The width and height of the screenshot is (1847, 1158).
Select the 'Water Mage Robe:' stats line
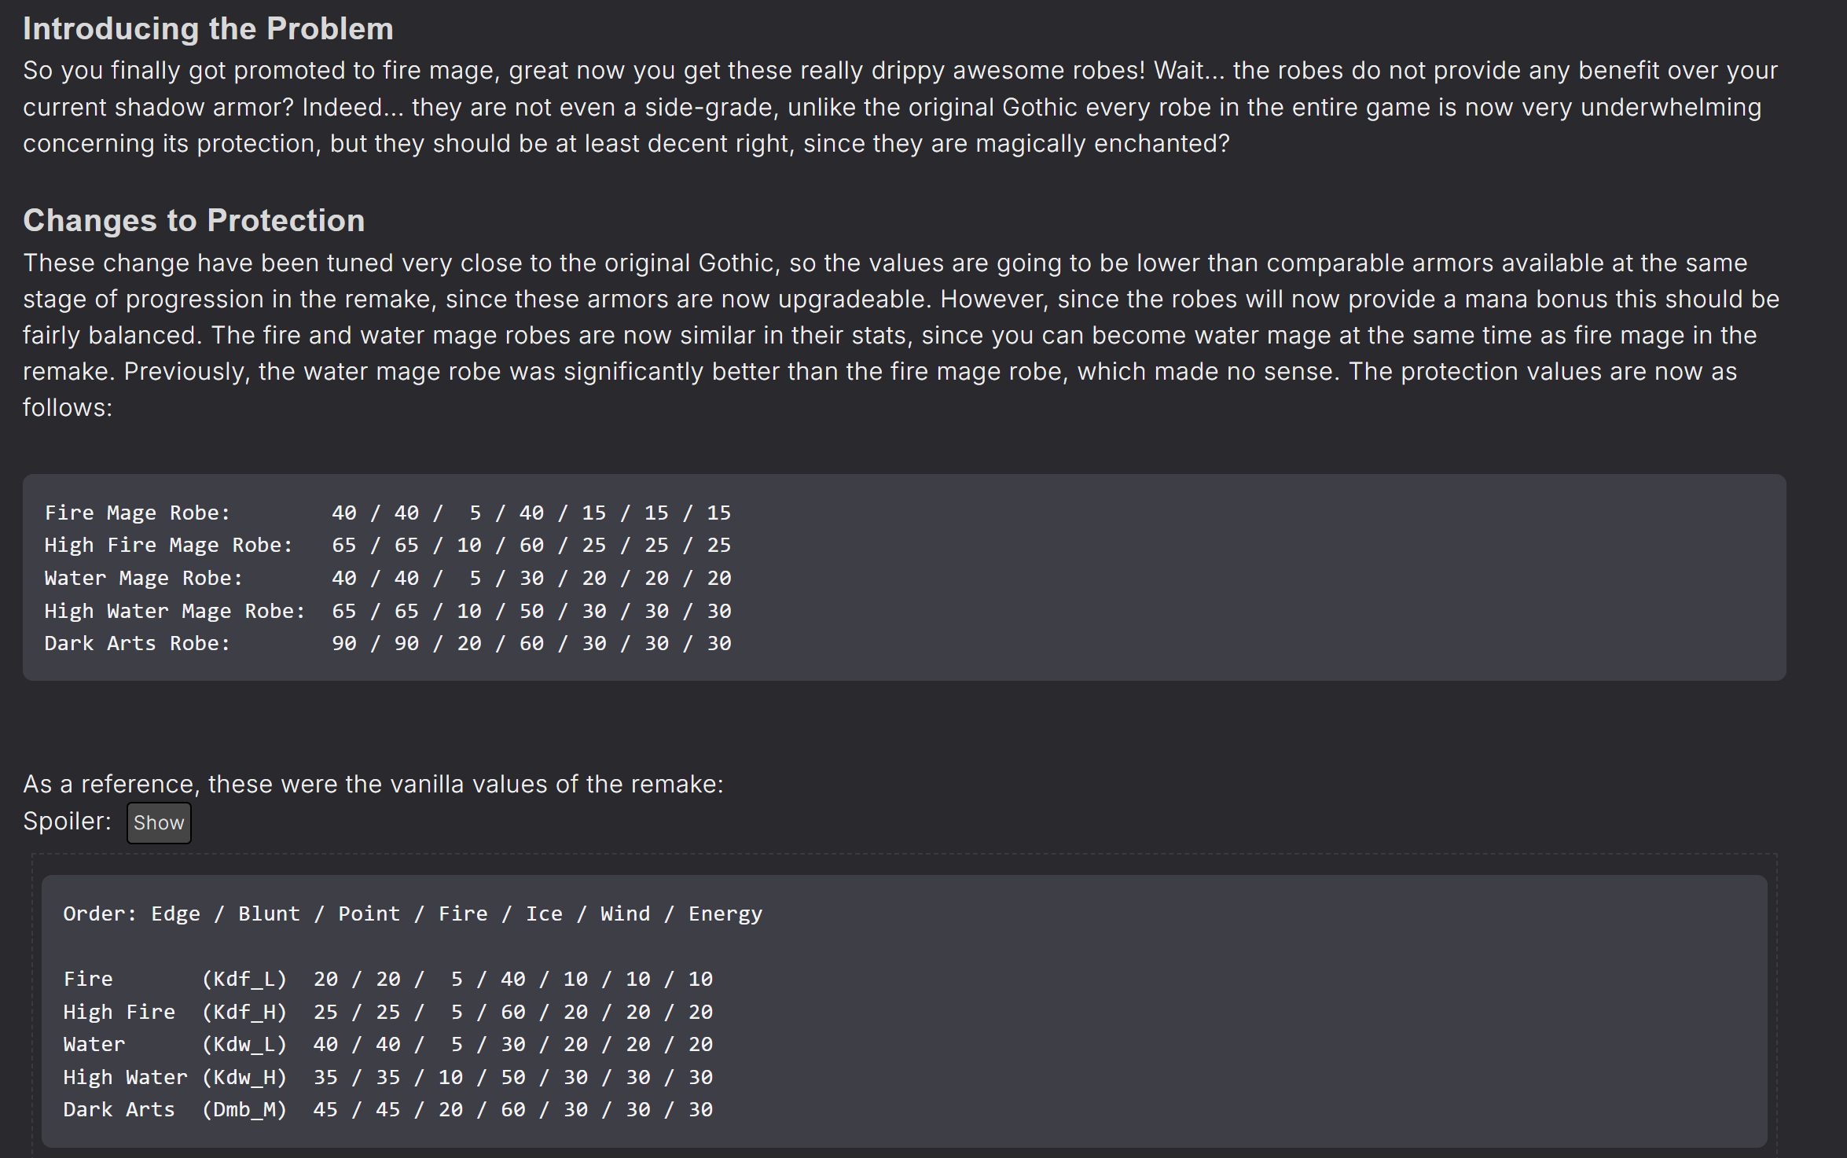coord(387,578)
